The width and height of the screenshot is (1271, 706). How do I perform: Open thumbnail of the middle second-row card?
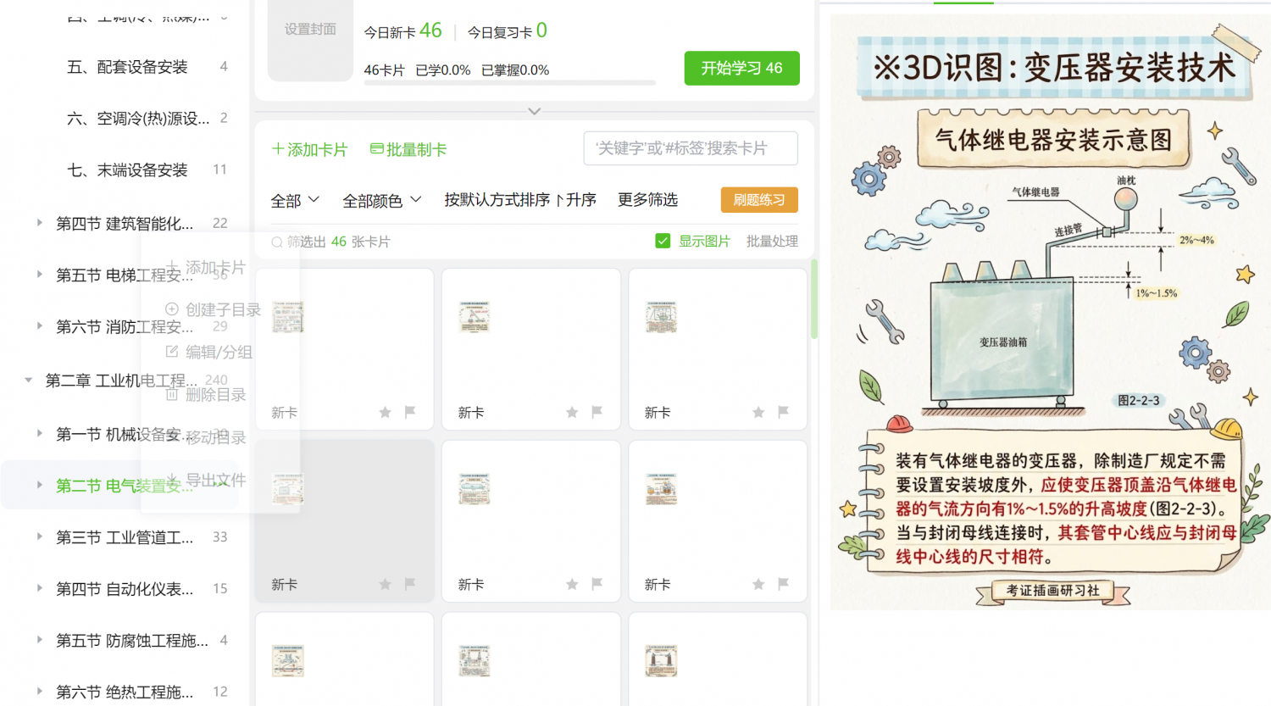[474, 488]
